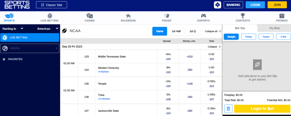Click the NCAA heading text

(75, 31)
